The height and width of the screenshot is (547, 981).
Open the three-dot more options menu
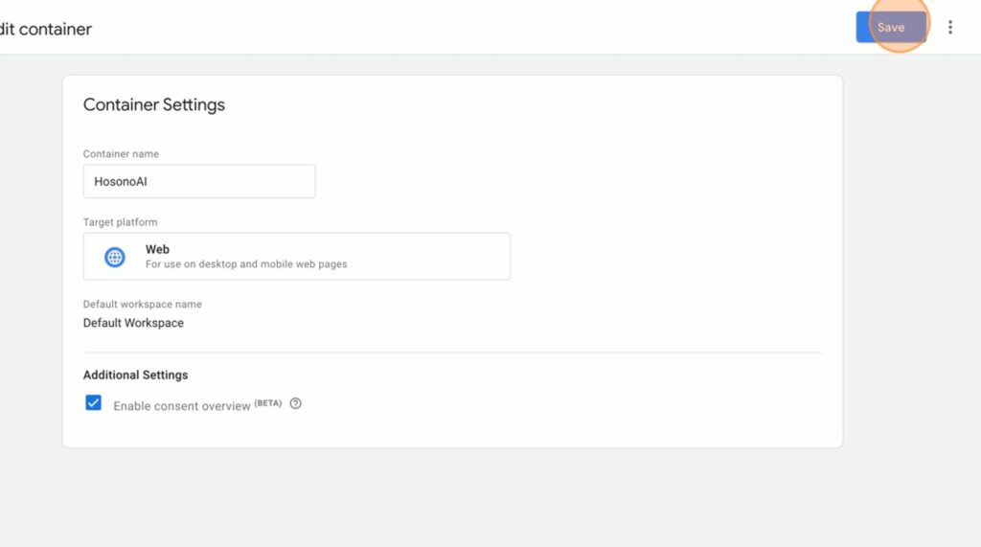[949, 28]
